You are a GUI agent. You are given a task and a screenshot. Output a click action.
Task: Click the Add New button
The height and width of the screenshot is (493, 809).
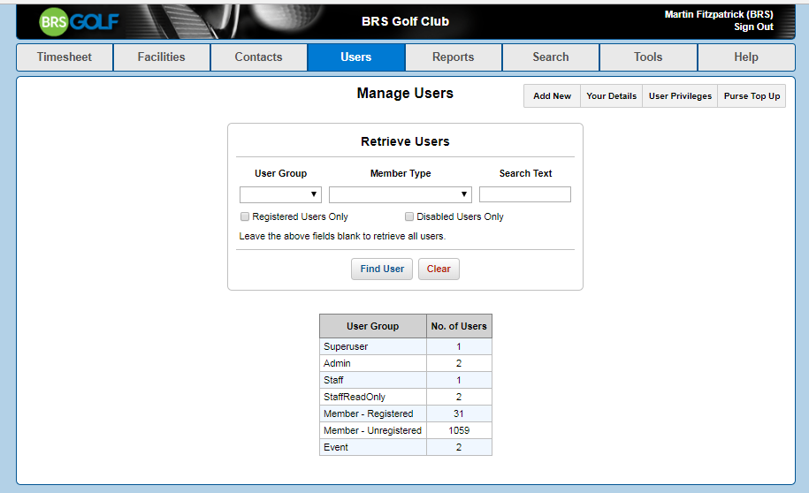(x=552, y=96)
